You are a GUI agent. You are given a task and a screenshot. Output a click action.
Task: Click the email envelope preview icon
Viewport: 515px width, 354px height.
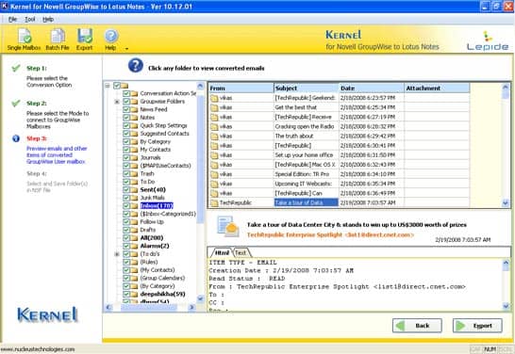tap(228, 227)
